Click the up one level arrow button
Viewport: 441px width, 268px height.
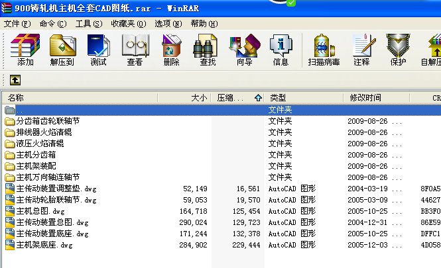coord(15,80)
